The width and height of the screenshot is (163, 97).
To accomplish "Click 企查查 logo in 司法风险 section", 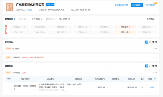I will pos(151,42).
